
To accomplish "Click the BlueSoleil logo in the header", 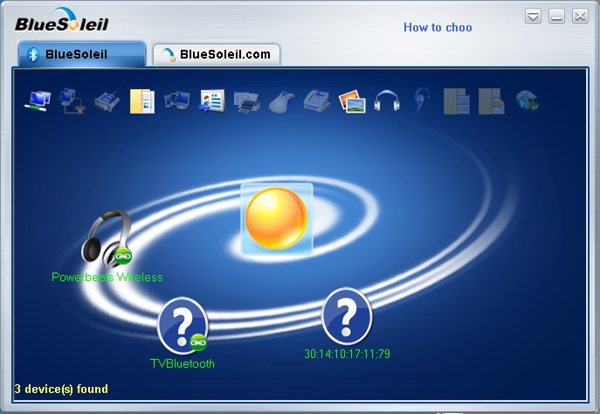I will pos(62,21).
